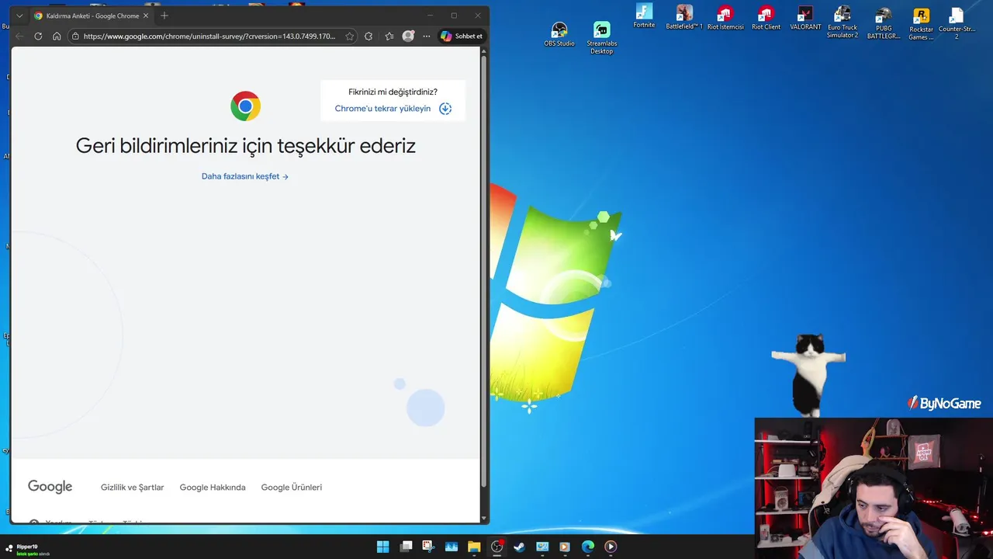Open the tab search dropdown chevron
This screenshot has height=559, width=993.
click(19, 16)
